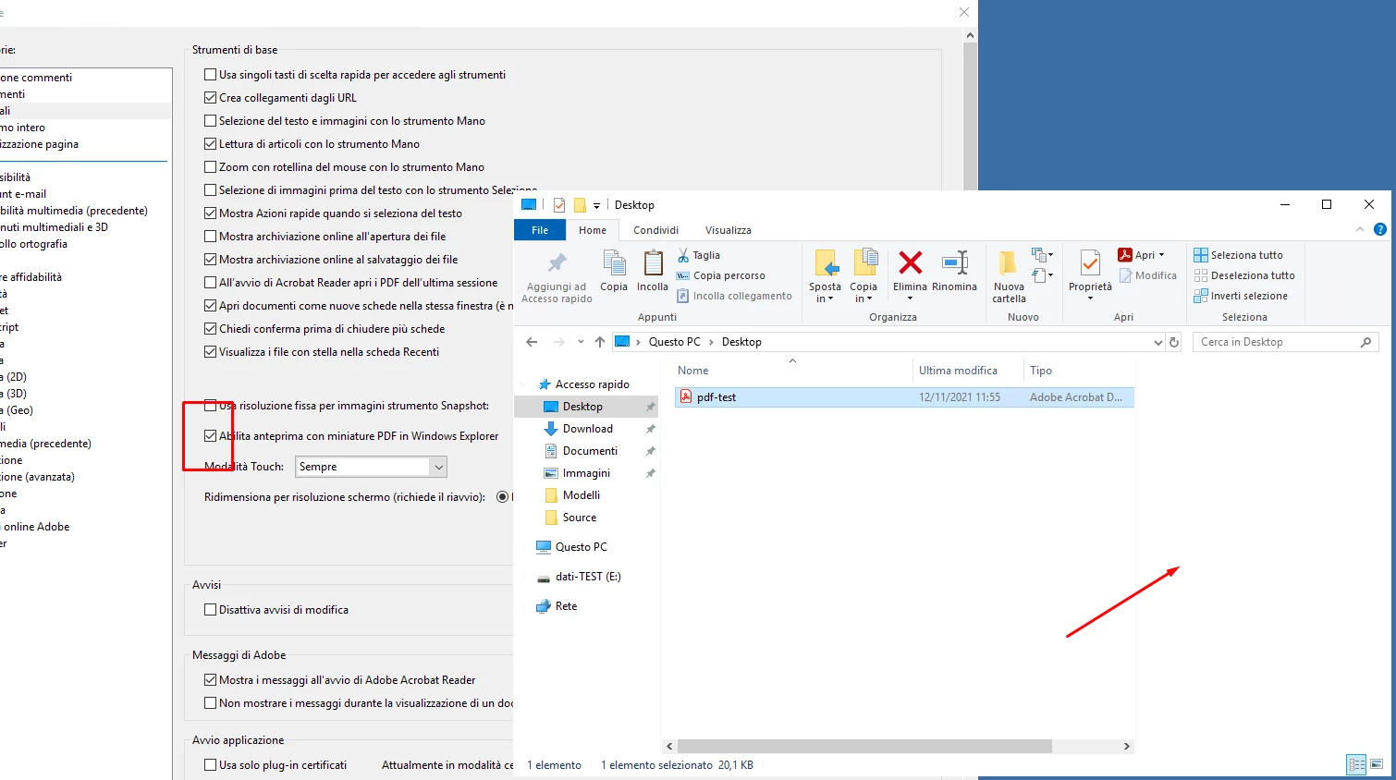
Task: Collapse the Explorer ribbon using the chevron
Action: click(1359, 229)
